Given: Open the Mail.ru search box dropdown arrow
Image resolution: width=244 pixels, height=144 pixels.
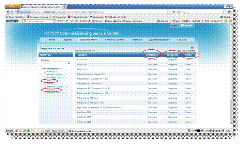Looking at the screenshot, I should 54,21.
